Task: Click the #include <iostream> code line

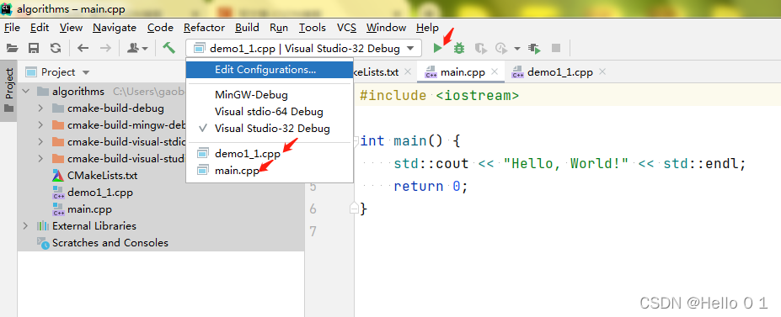Action: [x=439, y=96]
